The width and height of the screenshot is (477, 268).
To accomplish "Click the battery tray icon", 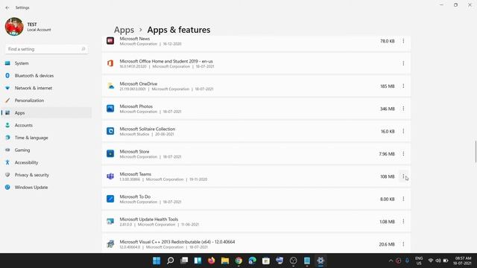I will coord(446,261).
